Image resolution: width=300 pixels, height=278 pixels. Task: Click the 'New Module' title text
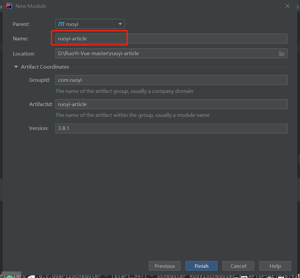pos(31,6)
